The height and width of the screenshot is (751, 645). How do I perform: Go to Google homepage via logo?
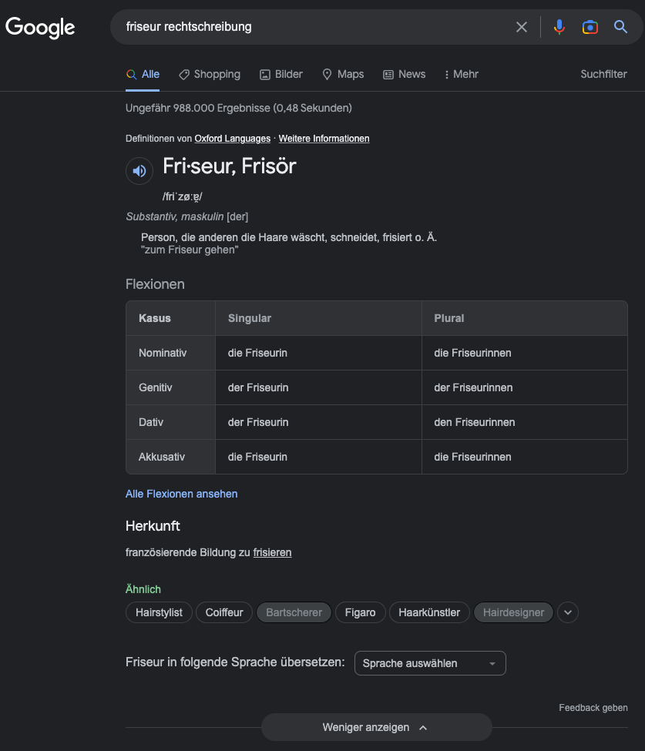[x=40, y=28]
